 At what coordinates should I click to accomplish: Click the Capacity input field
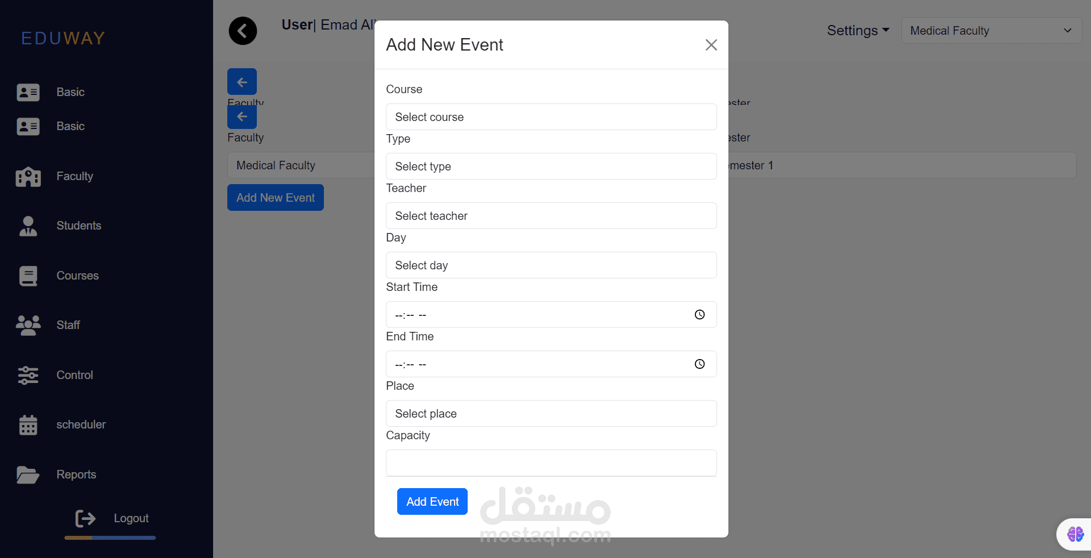(551, 463)
